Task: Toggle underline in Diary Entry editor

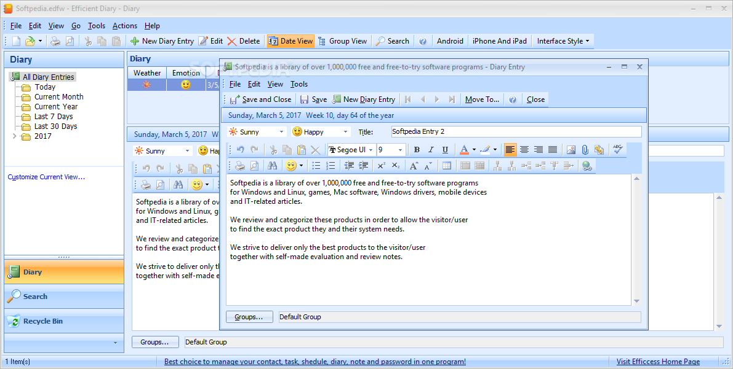Action: pos(445,150)
